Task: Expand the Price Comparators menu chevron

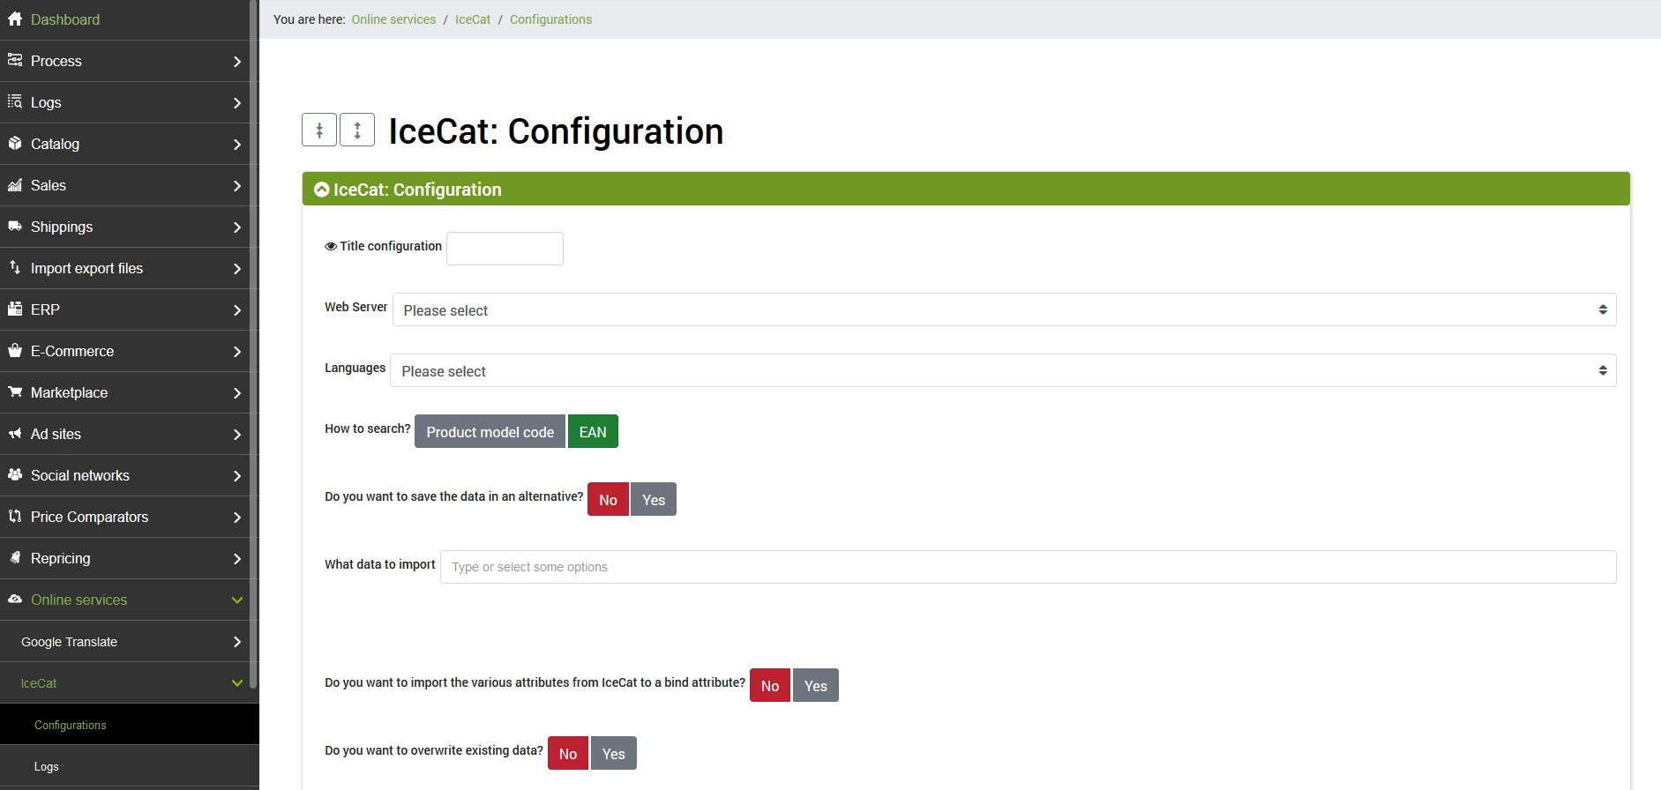Action: point(236,517)
